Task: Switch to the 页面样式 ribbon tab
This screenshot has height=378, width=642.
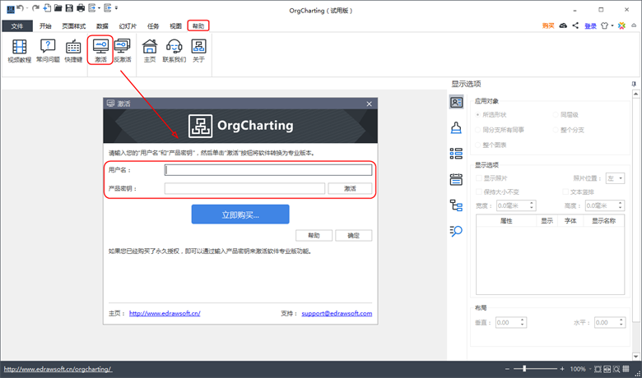Action: pos(74,26)
